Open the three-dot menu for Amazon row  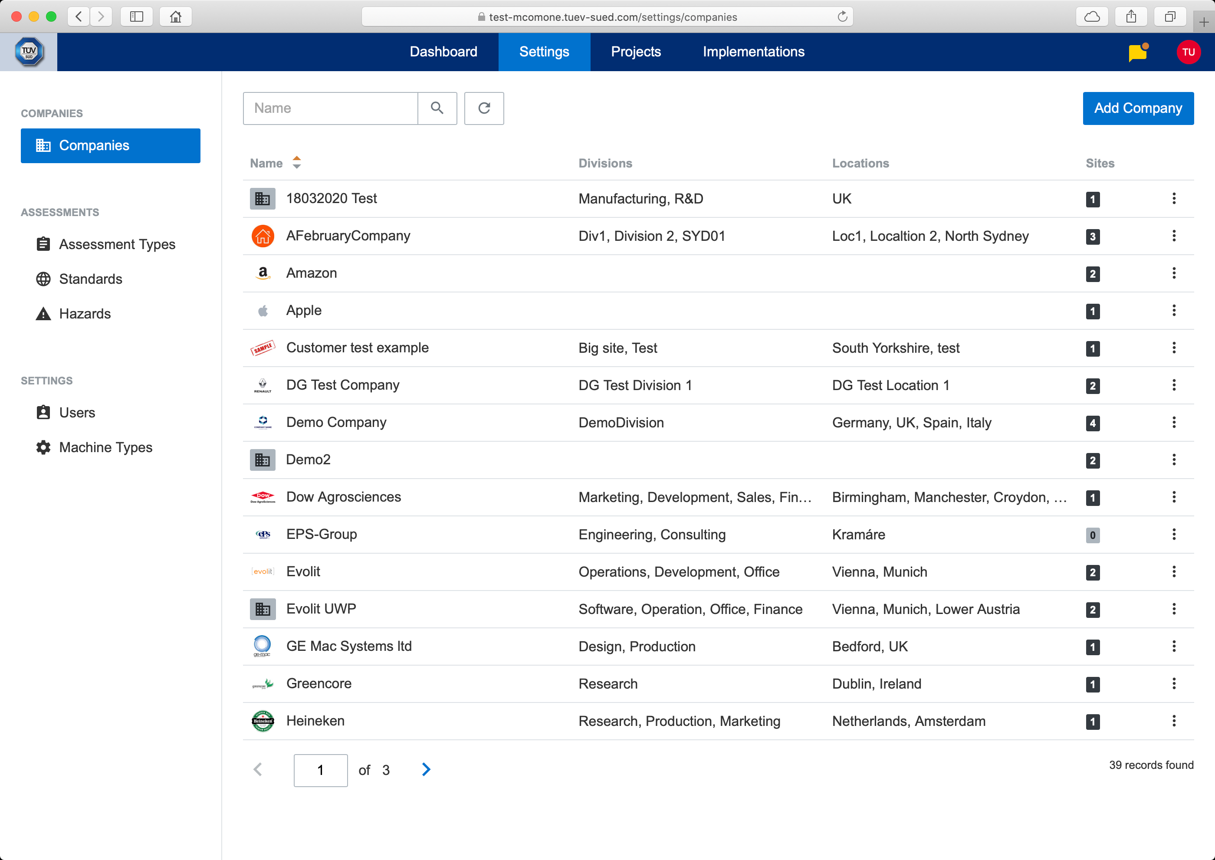tap(1174, 273)
